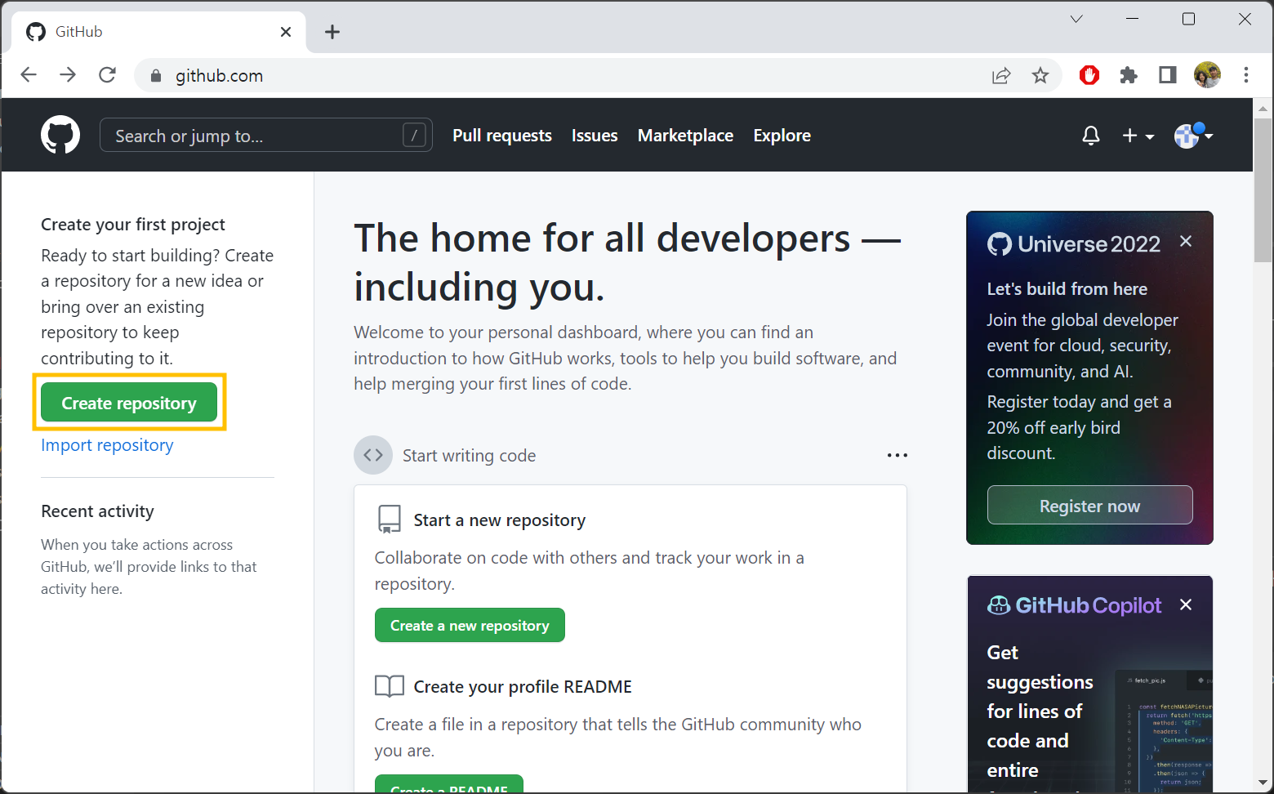Click the Create your first project heading
Image resolution: width=1274 pixels, height=794 pixels.
point(133,225)
